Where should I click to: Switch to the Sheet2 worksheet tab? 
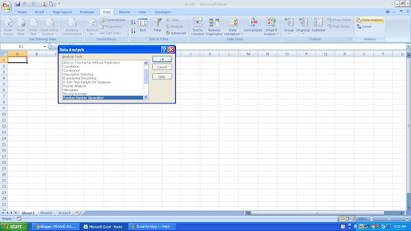46,213
